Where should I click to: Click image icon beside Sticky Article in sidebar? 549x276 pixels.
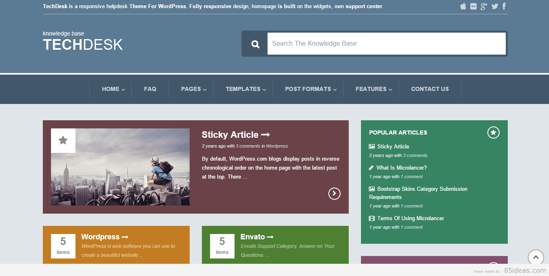coord(372,146)
